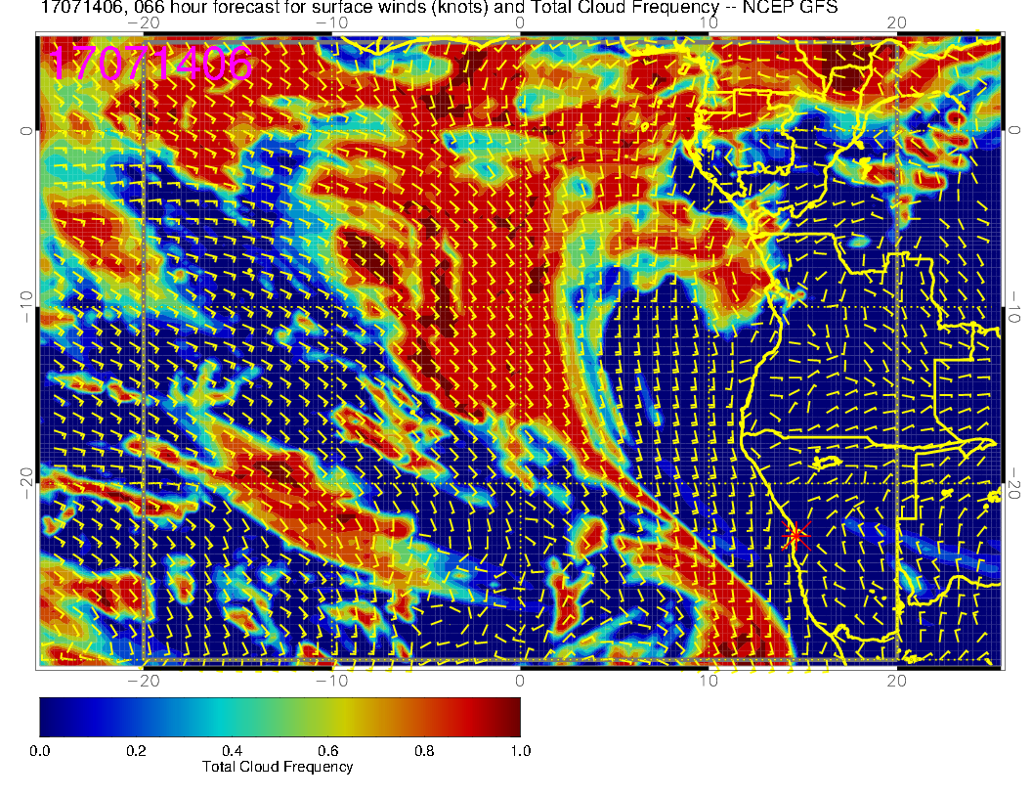Click the 0.4 colorbar tick label

pos(232,750)
